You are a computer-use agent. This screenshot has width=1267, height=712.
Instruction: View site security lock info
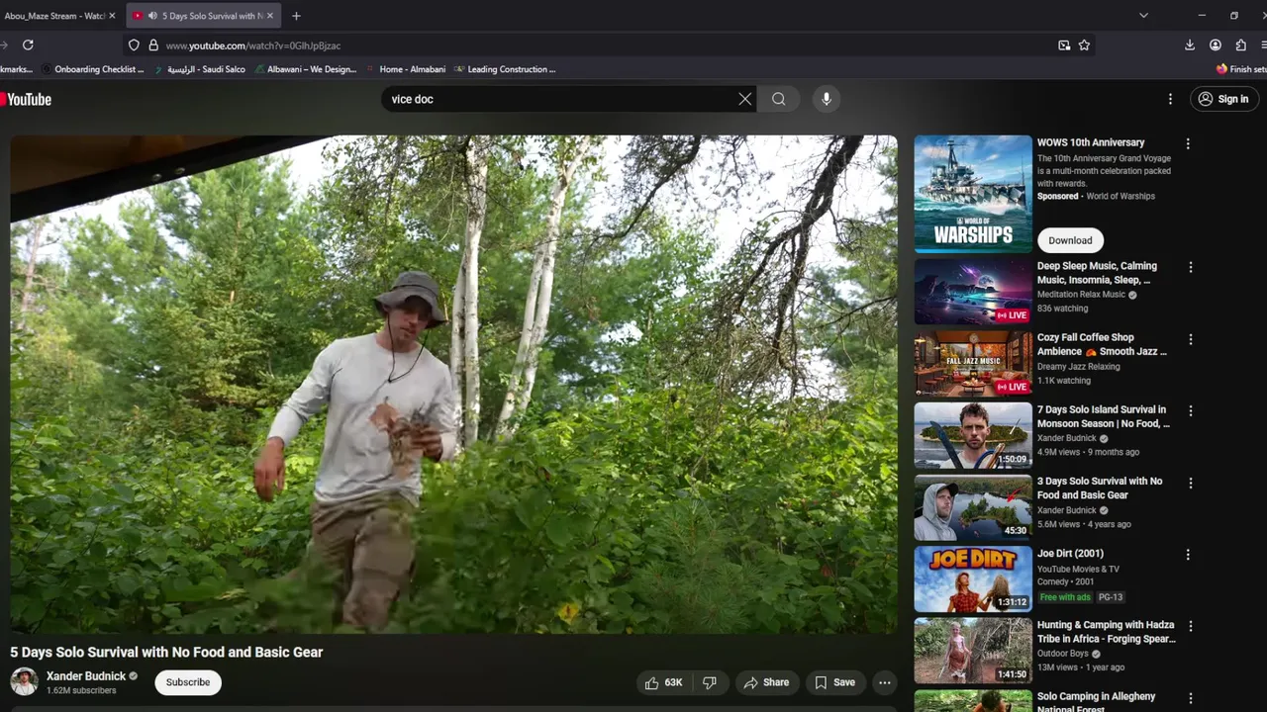click(x=153, y=45)
